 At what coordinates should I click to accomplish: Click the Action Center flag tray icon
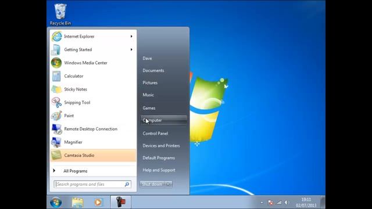point(270,203)
